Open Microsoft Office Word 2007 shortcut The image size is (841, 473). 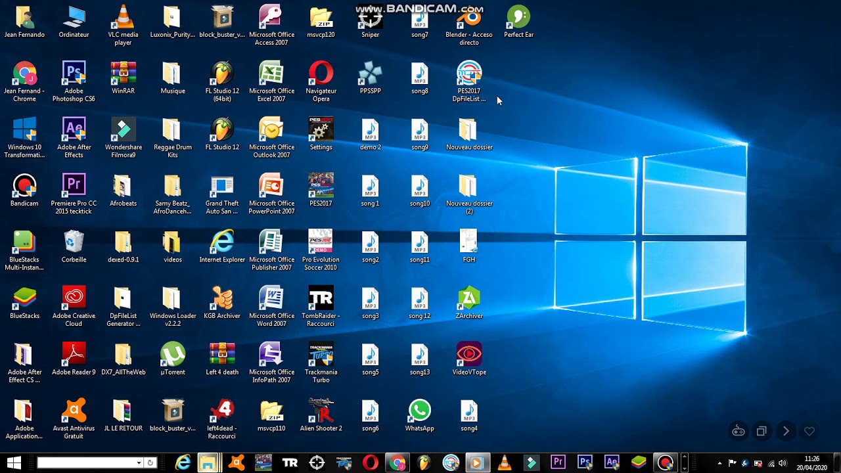click(x=271, y=307)
